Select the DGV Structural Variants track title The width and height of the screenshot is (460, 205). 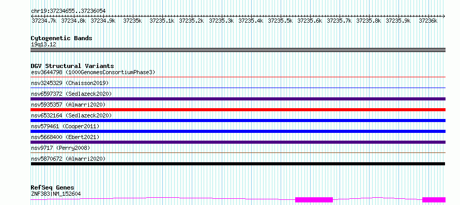pos(72,66)
